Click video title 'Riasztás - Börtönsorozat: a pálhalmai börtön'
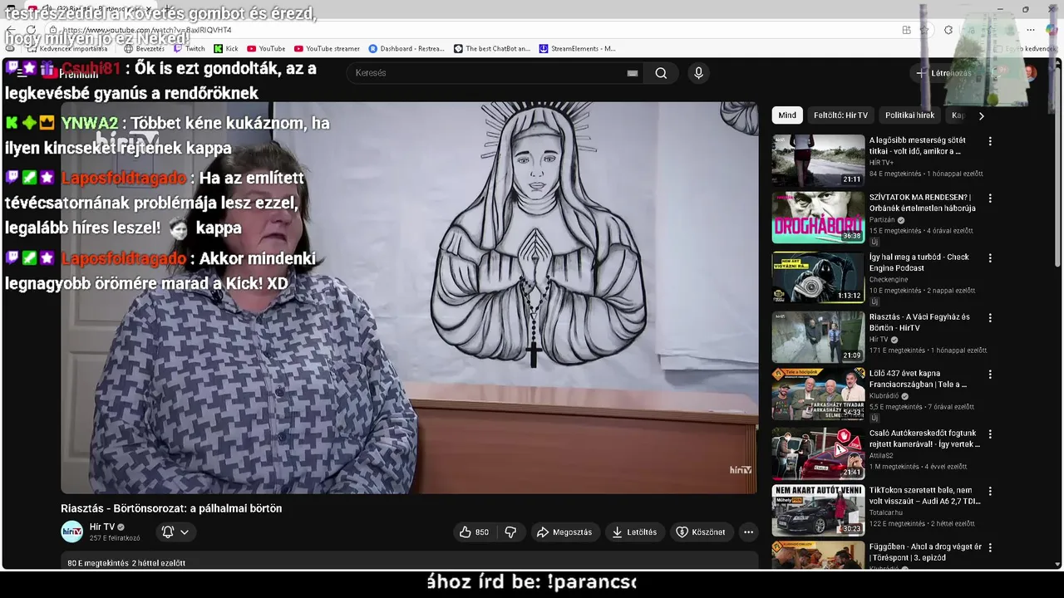 coord(171,508)
